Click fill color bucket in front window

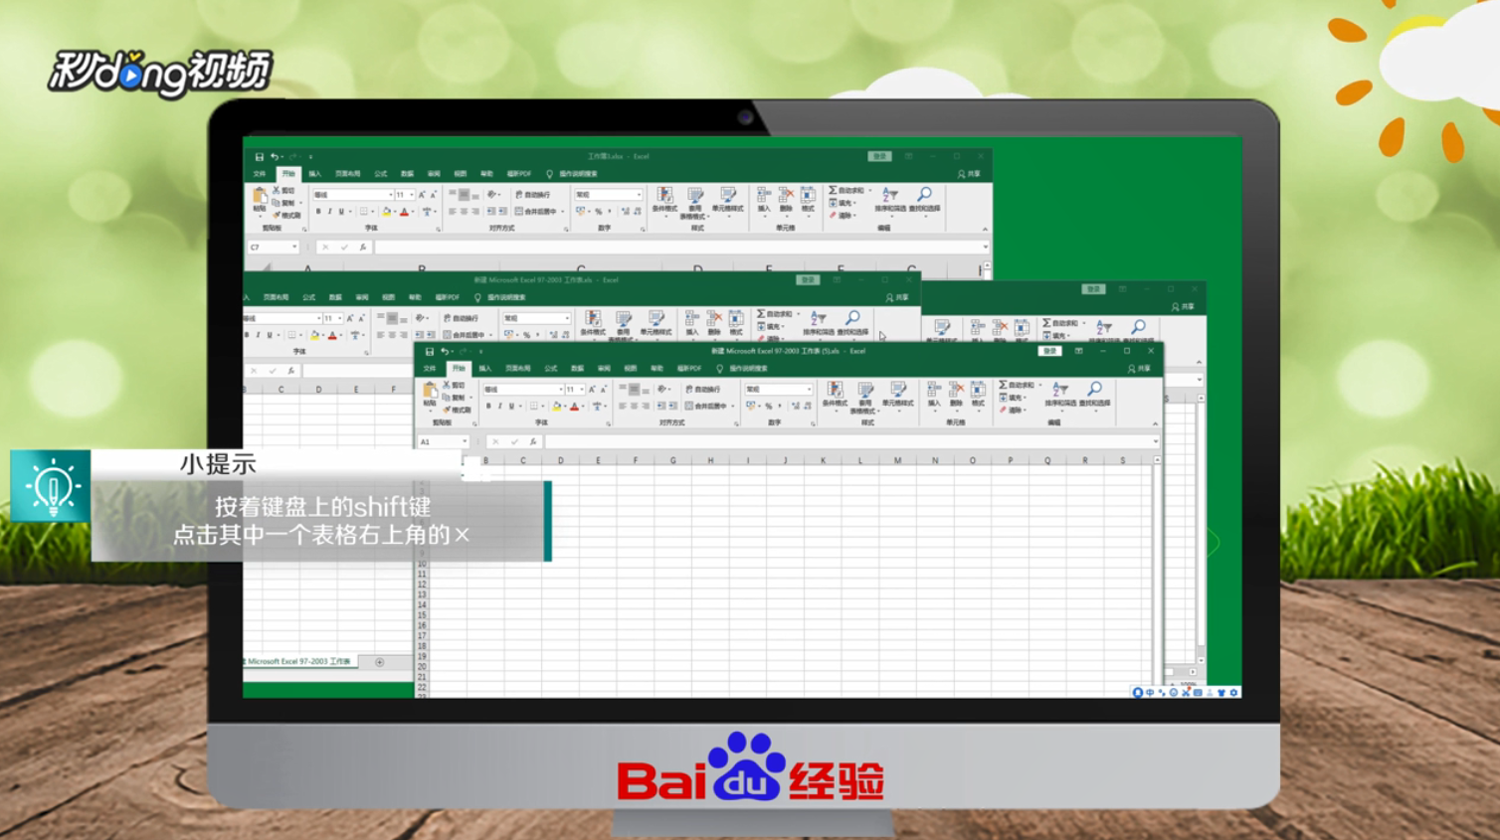pos(556,406)
